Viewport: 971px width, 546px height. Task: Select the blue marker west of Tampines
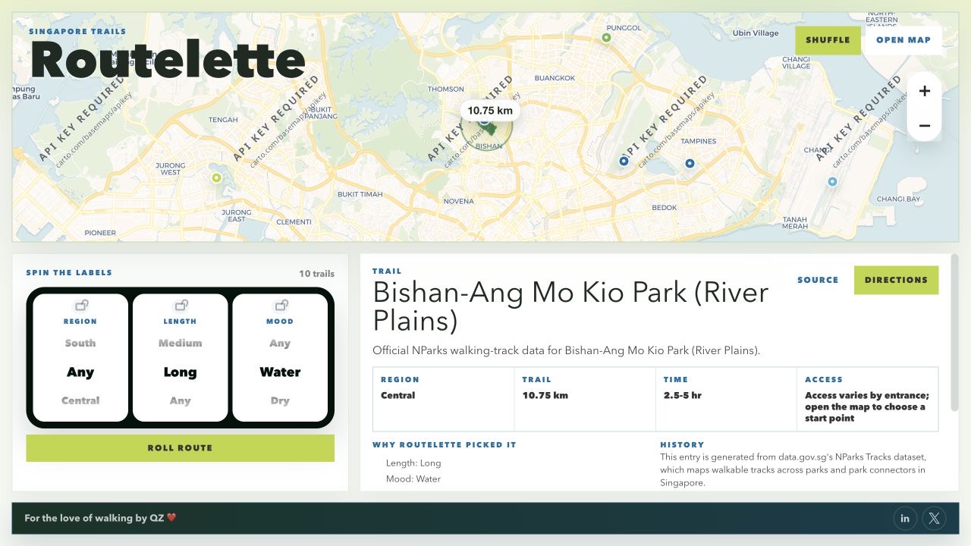624,161
